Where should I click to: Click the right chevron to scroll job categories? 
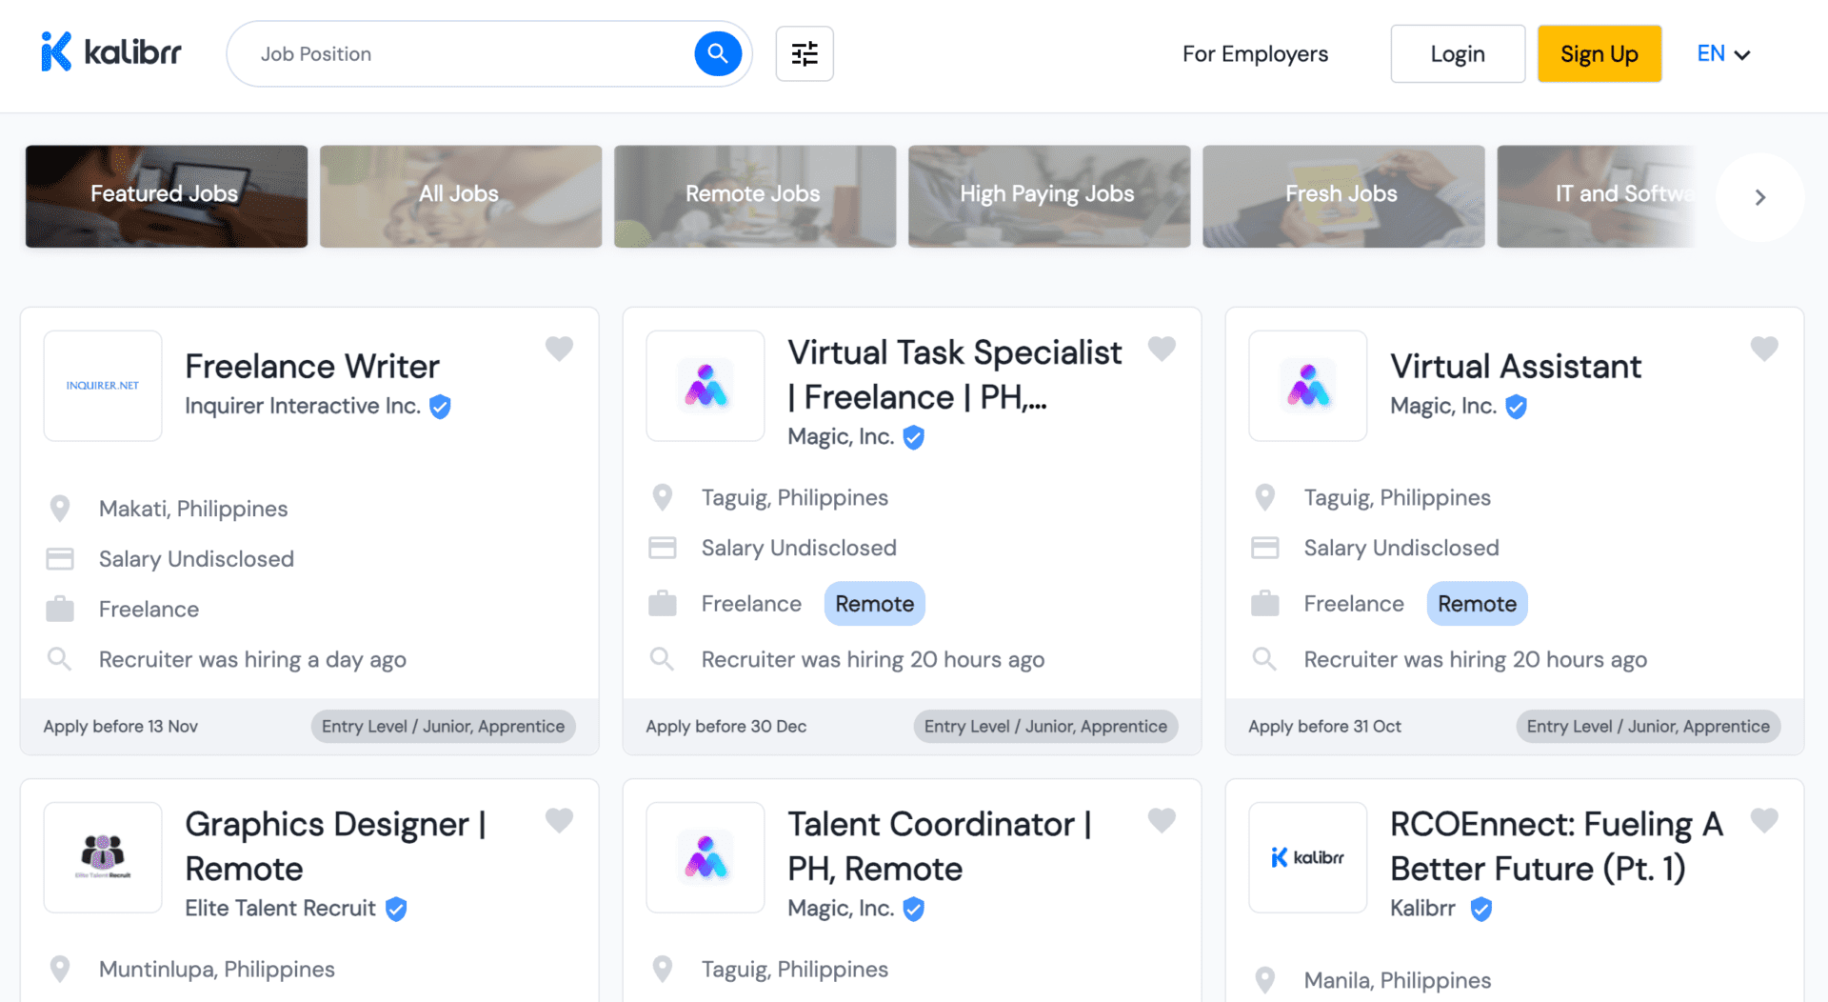[1759, 196]
